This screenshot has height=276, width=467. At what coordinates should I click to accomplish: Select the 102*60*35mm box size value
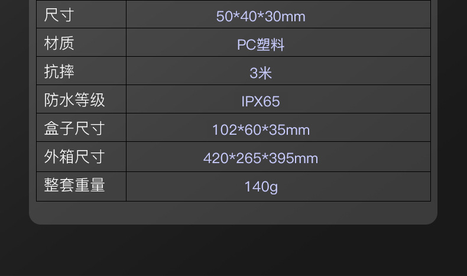point(261,130)
